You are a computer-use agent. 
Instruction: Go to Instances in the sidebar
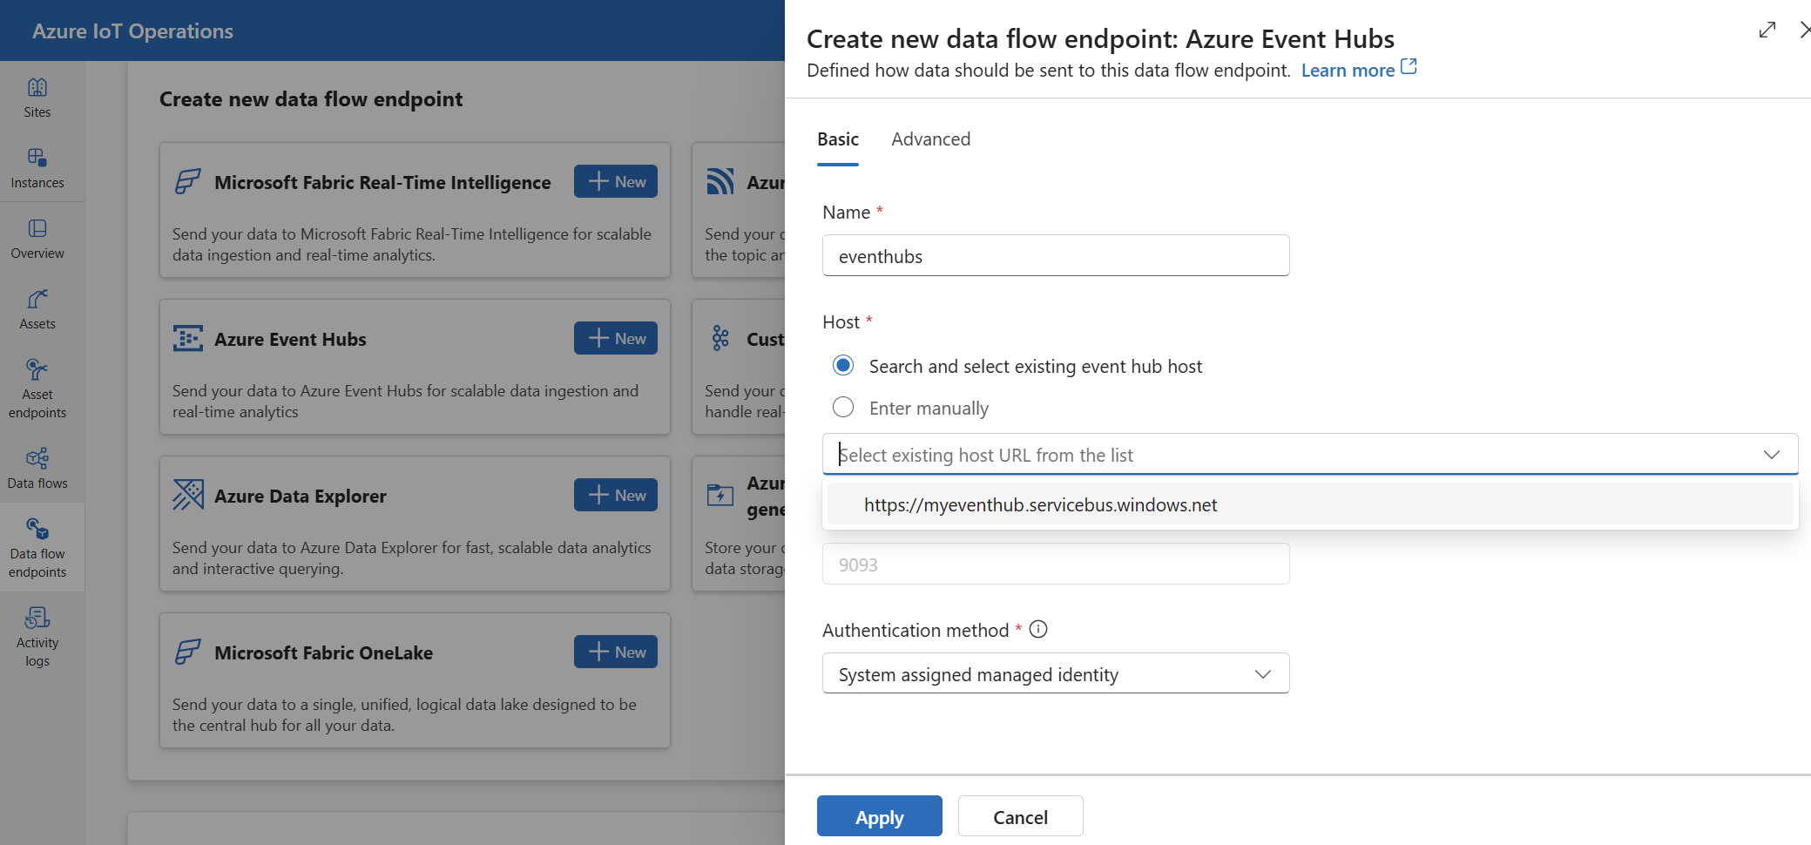coord(37,168)
